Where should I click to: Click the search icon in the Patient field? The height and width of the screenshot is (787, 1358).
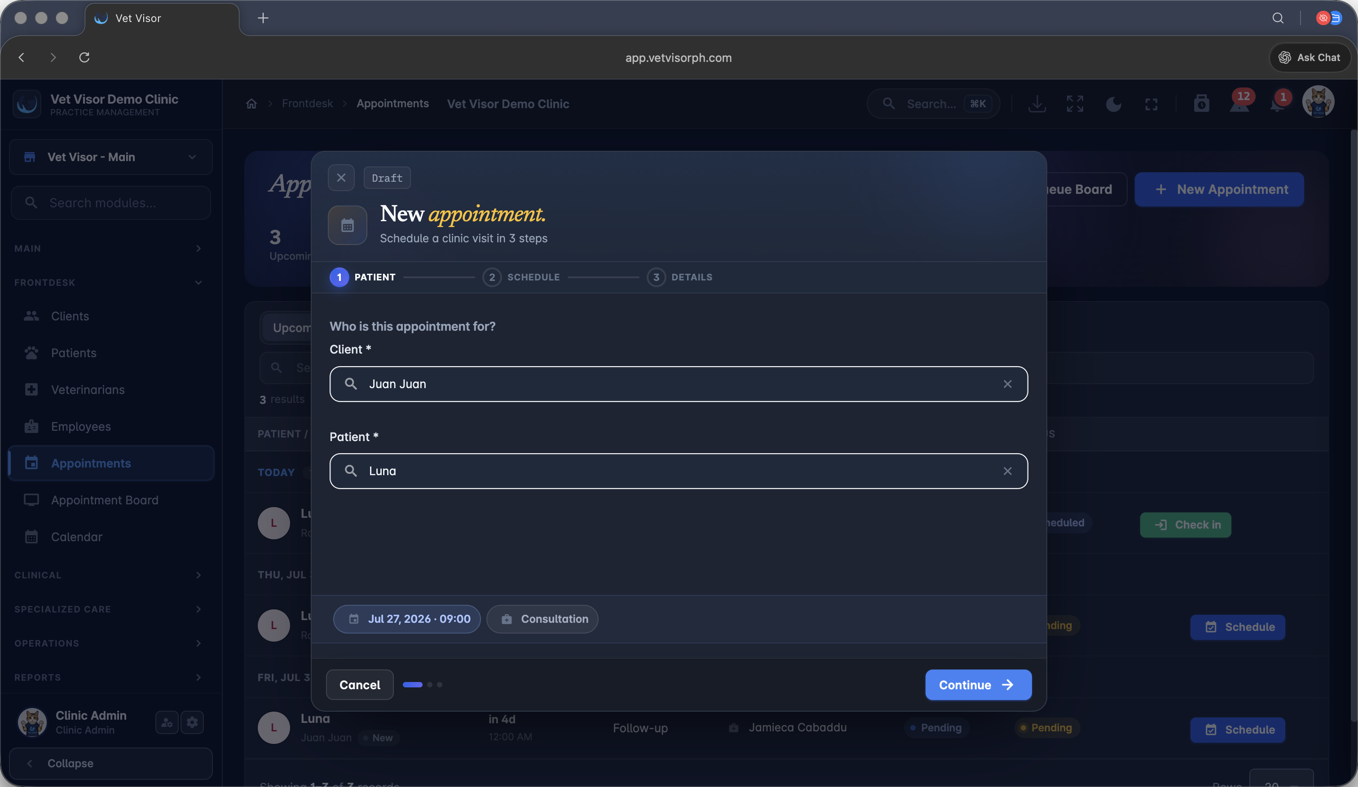coord(351,471)
